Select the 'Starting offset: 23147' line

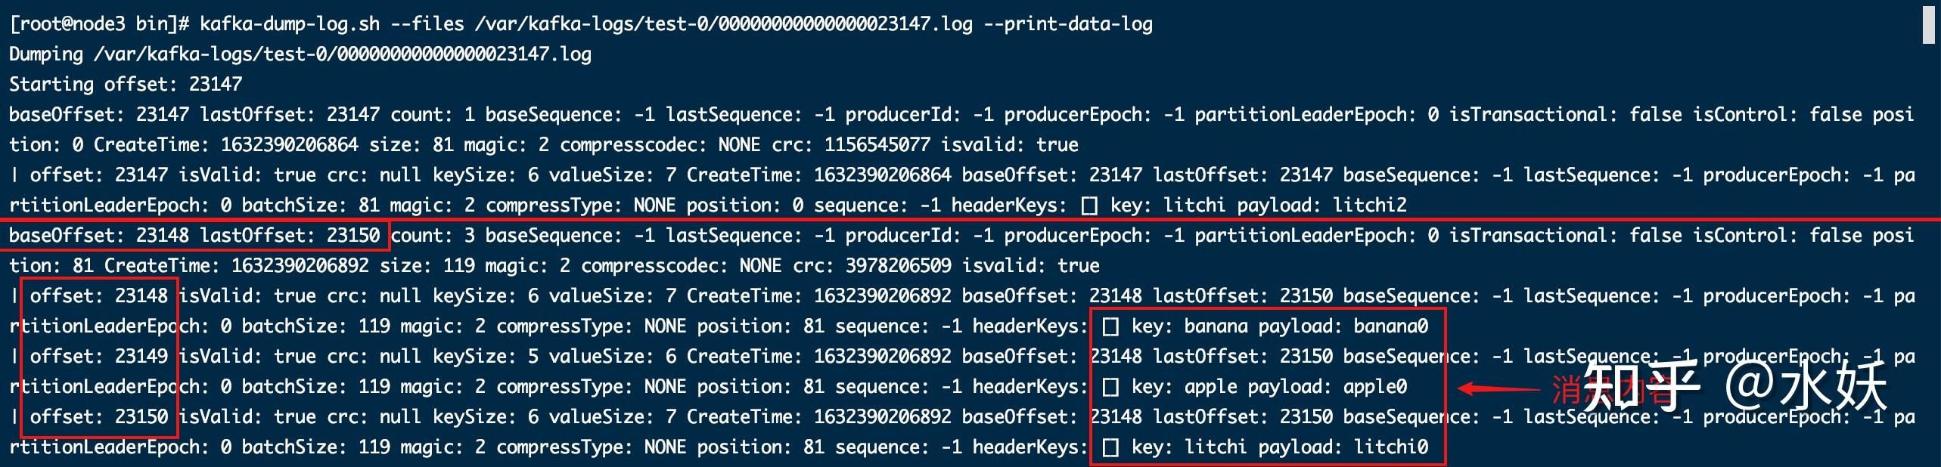[x=126, y=84]
